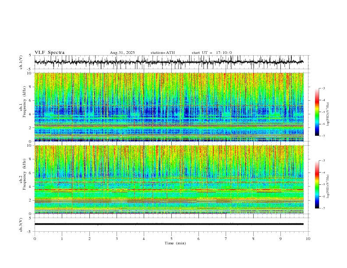This screenshot has height=268, width=347.
Task: Click the "-7" label on ch.1 color bar
Action: (323, 136)
